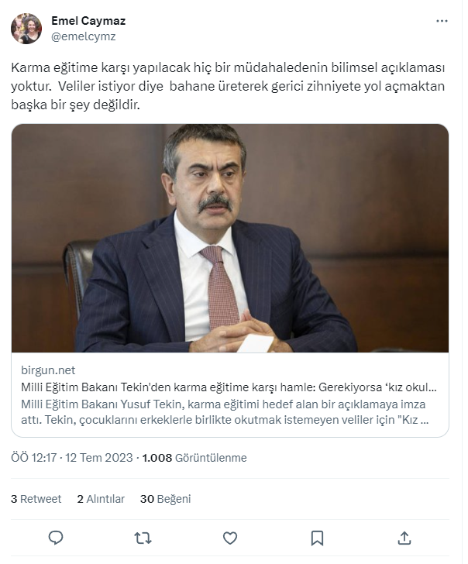Image resolution: width=468 pixels, height=564 pixels.
Task: Click the Emel Caymaz display name
Action: click(x=88, y=21)
